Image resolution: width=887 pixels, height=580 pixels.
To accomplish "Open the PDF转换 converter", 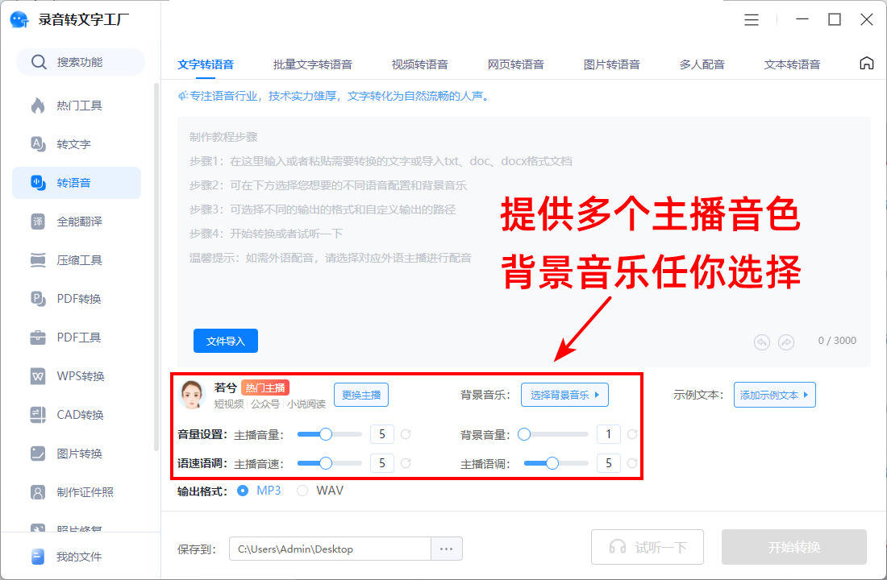I will 80,298.
